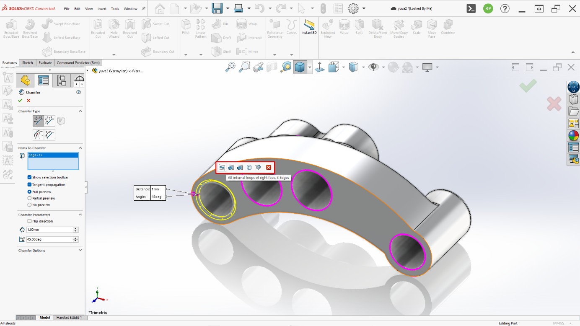580x326 pixels.
Task: Open the dropdown arrow beside the Save icon
Action: tap(228, 8)
